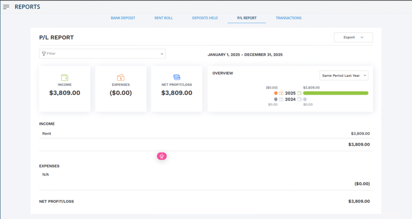The height and width of the screenshot is (219, 412).
Task: Open the Same Period Last Year dropdown
Action: click(344, 76)
